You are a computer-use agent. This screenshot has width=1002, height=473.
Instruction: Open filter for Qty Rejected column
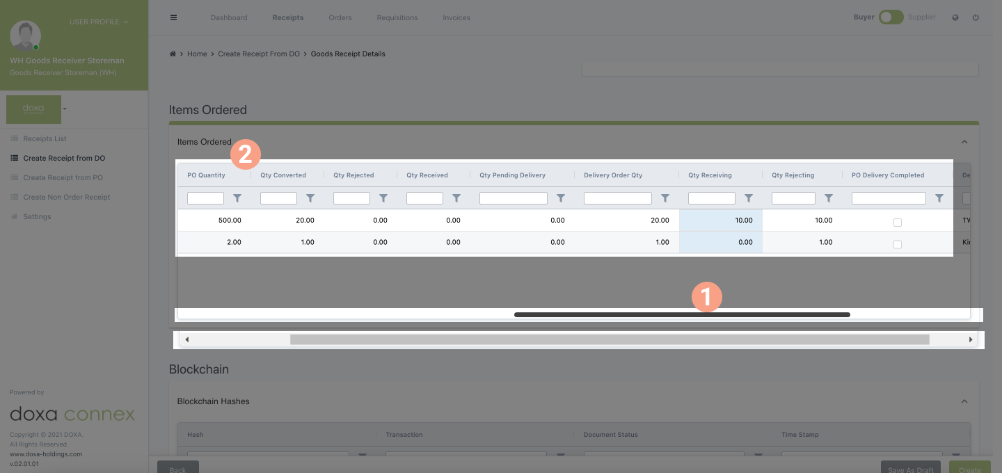pos(383,198)
